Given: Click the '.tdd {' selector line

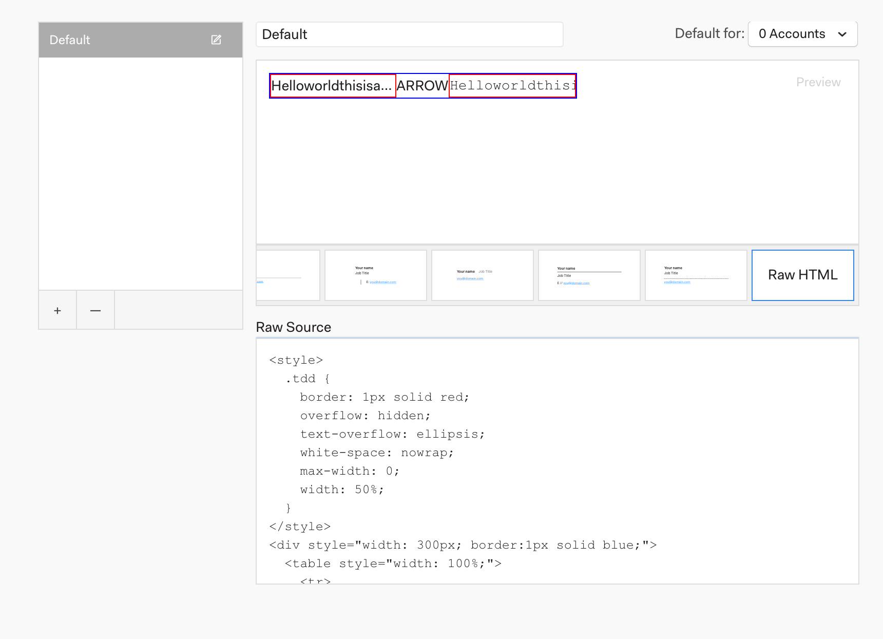Looking at the screenshot, I should click(308, 379).
